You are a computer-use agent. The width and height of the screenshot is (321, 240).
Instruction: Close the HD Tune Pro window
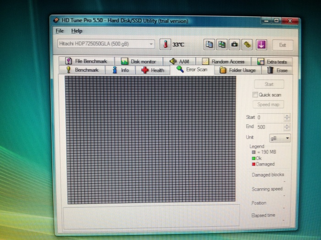(x=290, y=21)
